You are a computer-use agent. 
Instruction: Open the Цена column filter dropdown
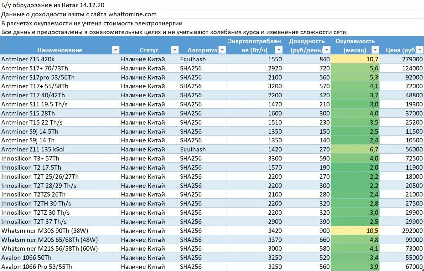pos(419,50)
